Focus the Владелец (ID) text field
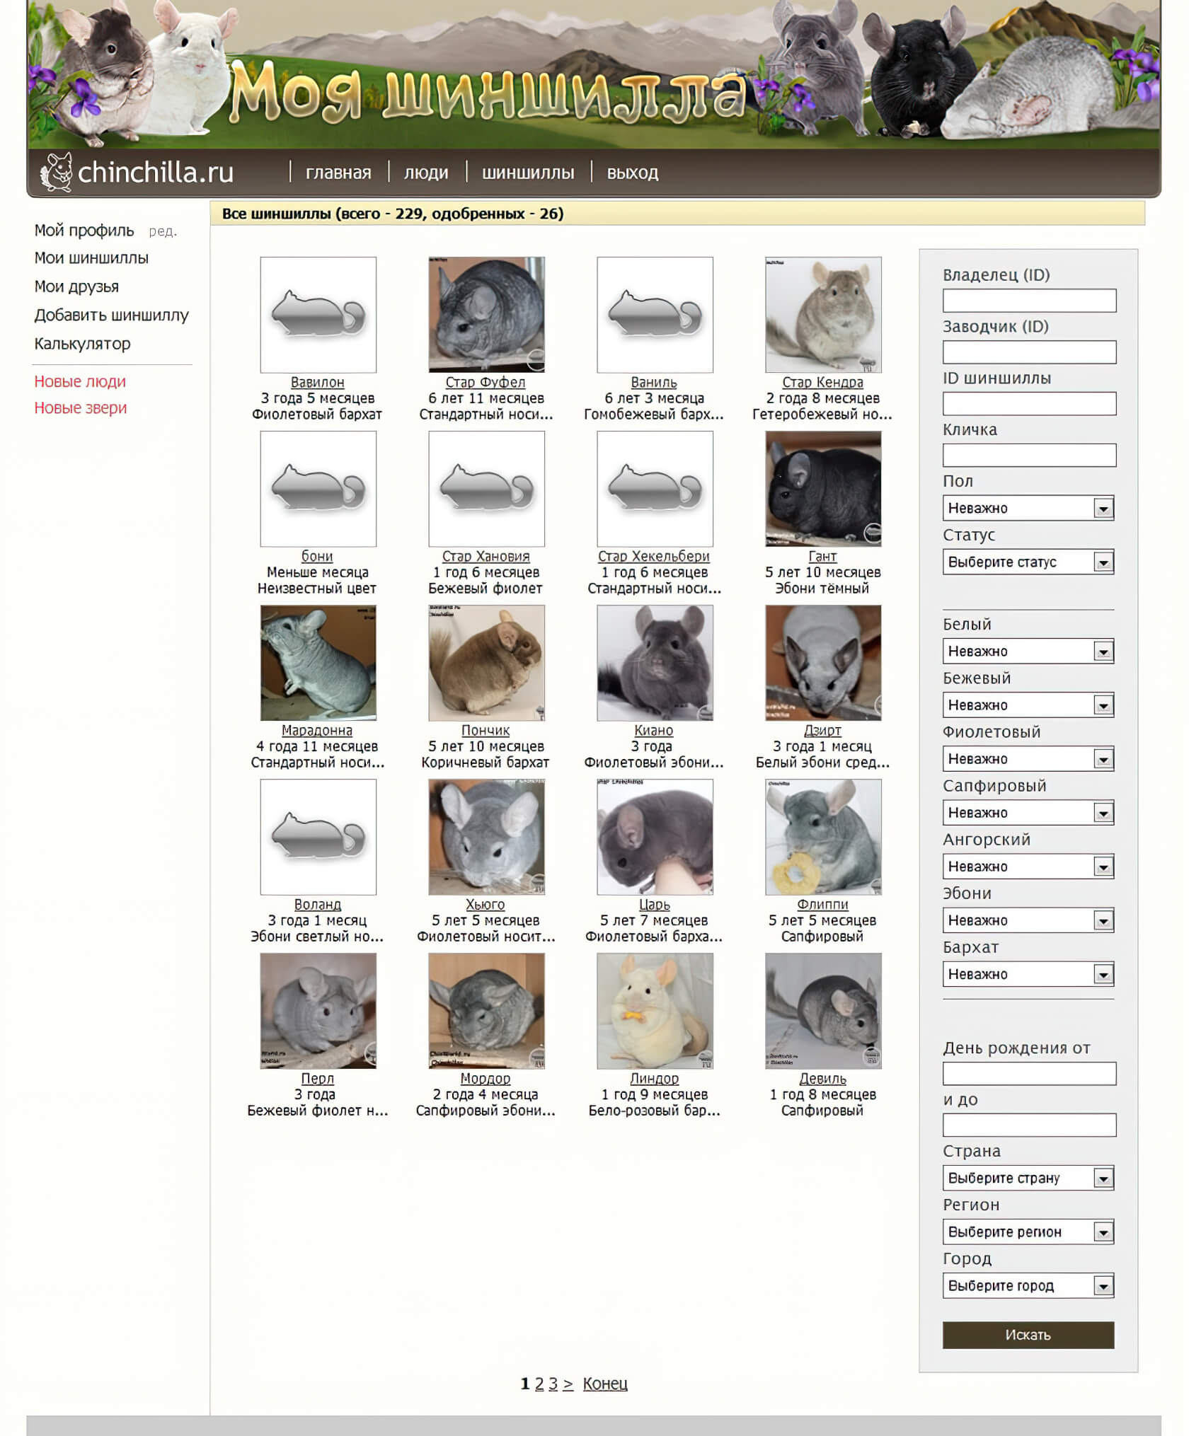This screenshot has width=1189, height=1436. pyautogui.click(x=1029, y=301)
